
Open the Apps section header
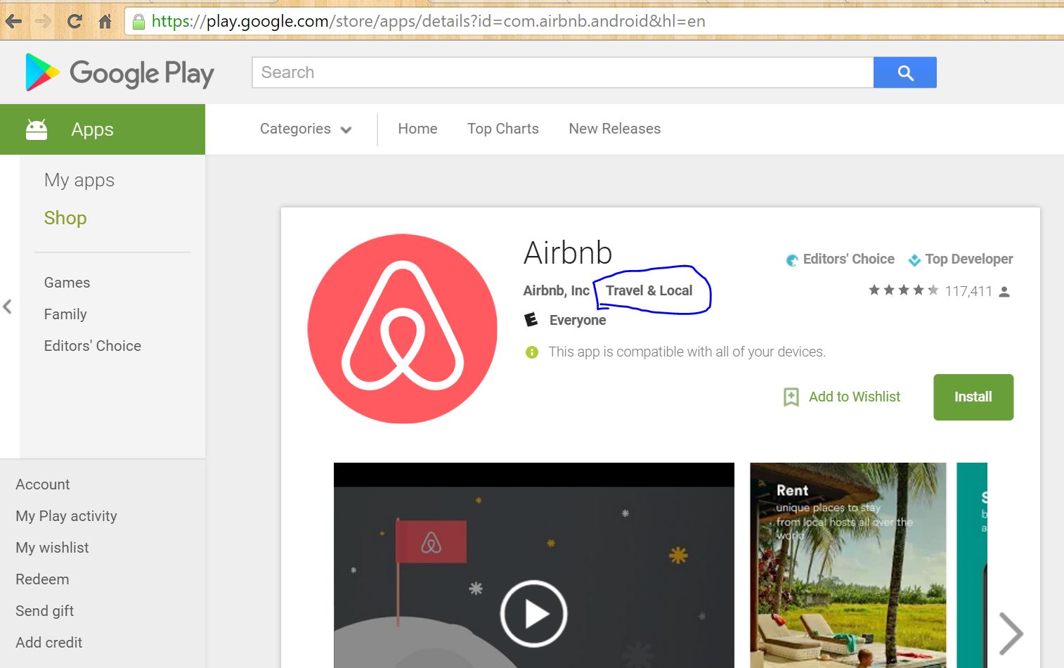click(103, 129)
